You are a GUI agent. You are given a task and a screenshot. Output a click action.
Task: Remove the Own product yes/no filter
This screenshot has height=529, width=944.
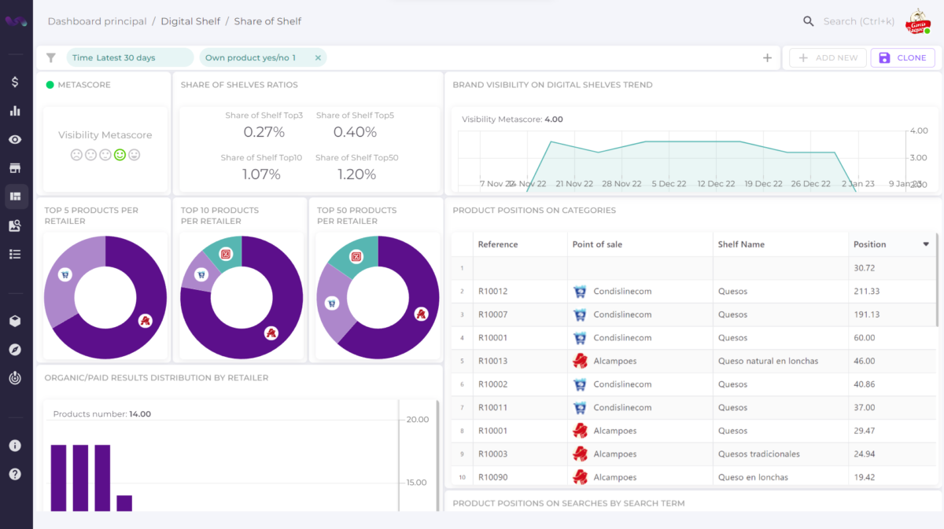(x=318, y=57)
